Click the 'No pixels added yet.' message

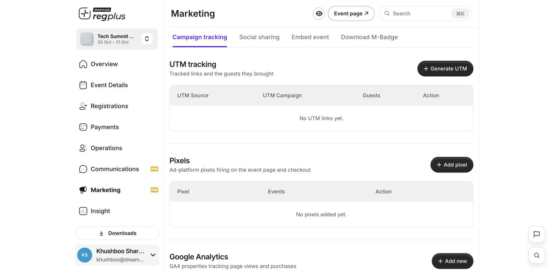click(x=321, y=214)
